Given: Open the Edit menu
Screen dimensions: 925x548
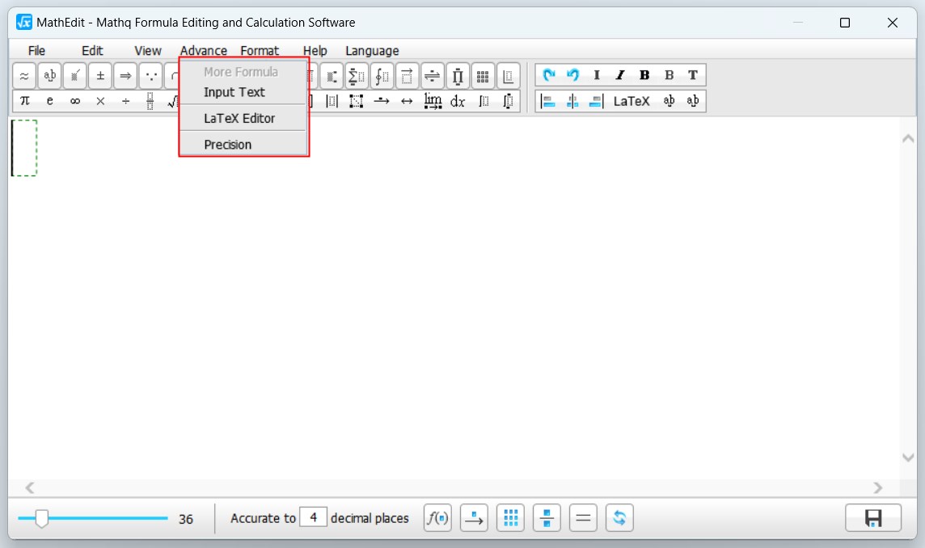Looking at the screenshot, I should (x=92, y=51).
